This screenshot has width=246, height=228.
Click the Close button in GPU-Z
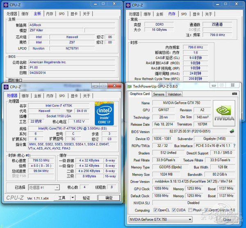tap(227, 219)
